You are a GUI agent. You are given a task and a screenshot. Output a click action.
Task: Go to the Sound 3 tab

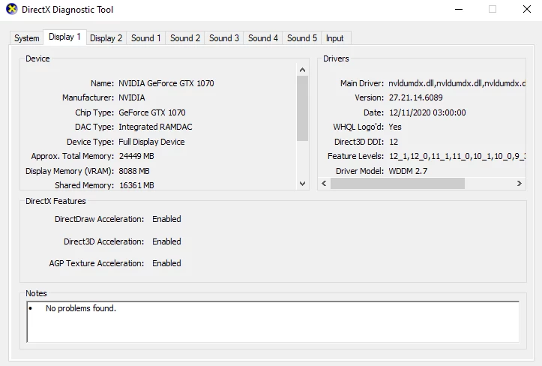pyautogui.click(x=224, y=38)
